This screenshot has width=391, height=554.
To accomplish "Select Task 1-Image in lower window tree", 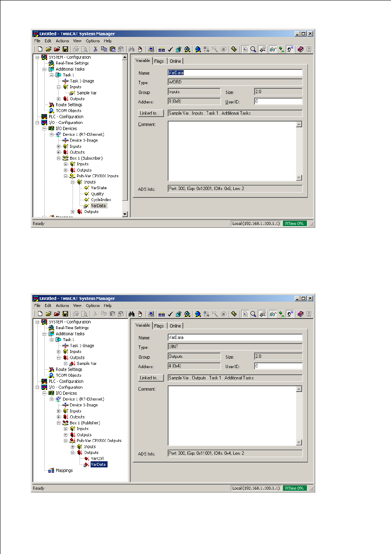I will (82, 346).
